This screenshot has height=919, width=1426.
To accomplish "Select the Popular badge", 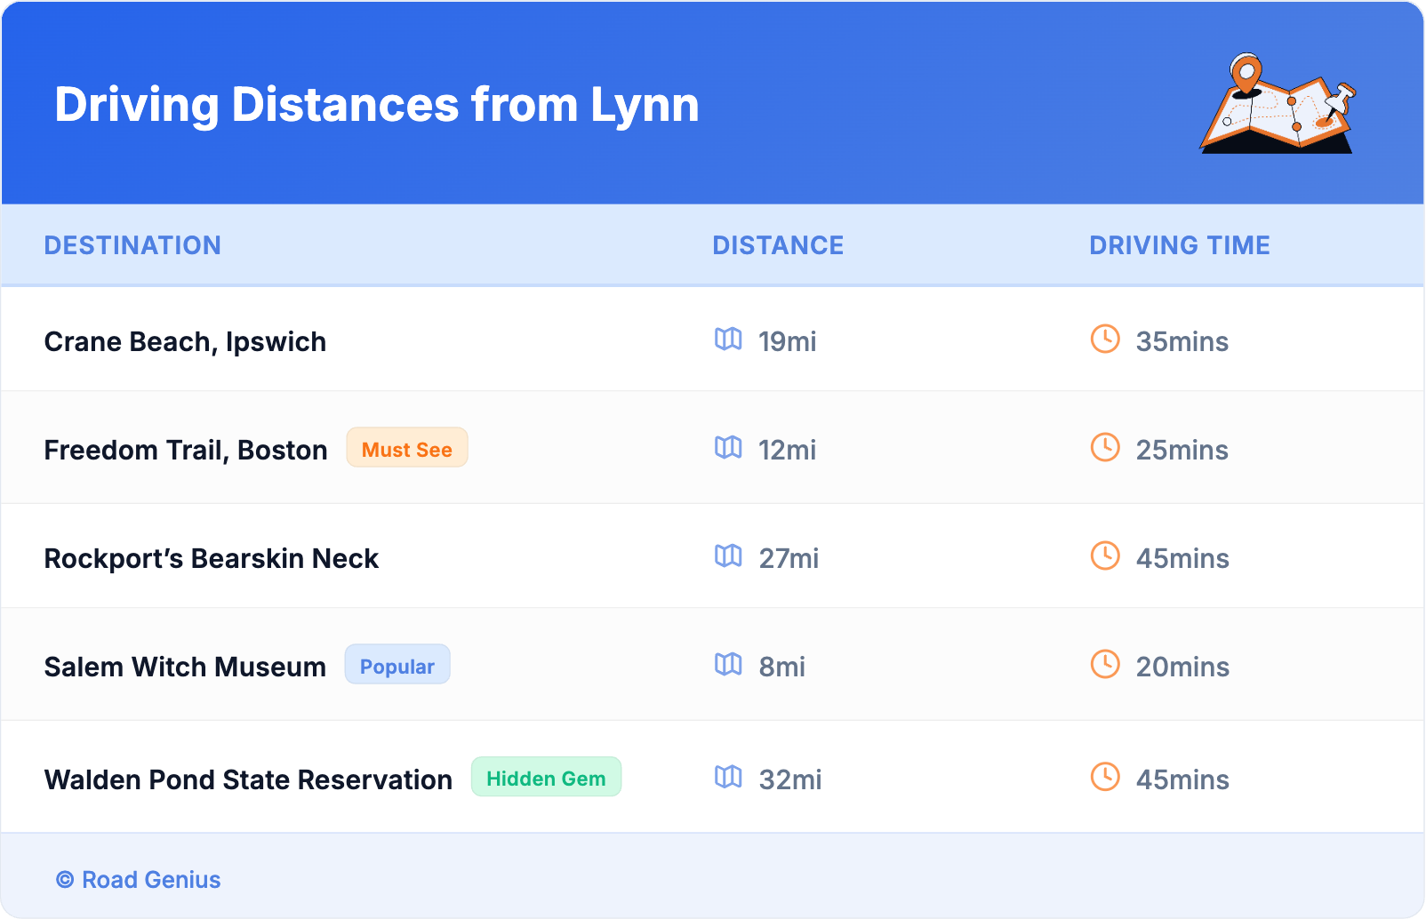I will tap(397, 666).
